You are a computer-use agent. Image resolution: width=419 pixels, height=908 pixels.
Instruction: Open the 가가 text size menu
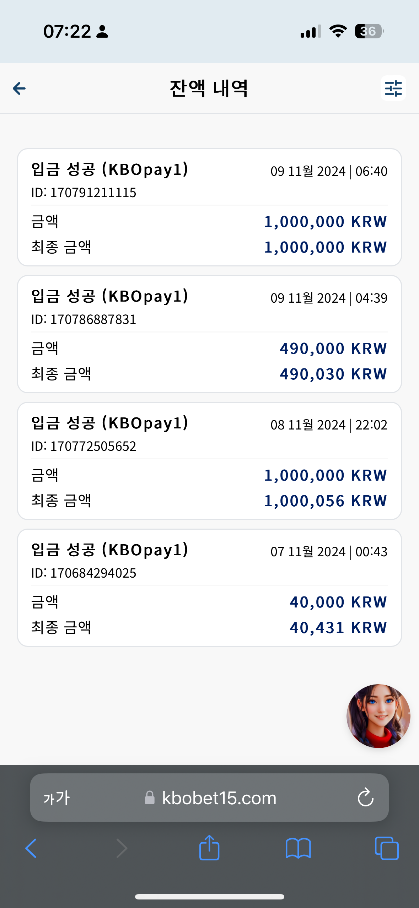[57, 798]
